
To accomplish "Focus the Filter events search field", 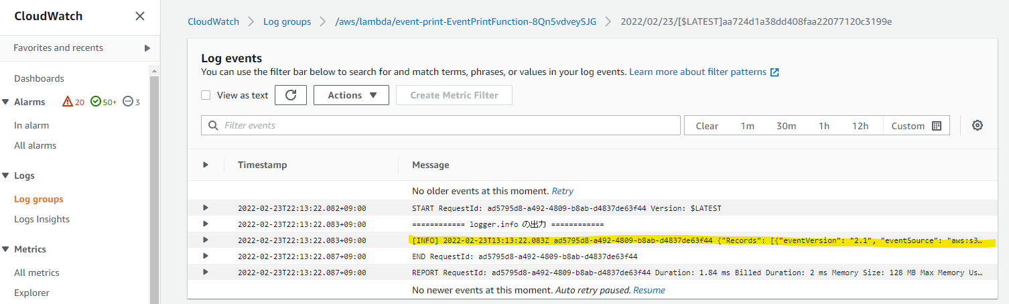I will [x=441, y=125].
